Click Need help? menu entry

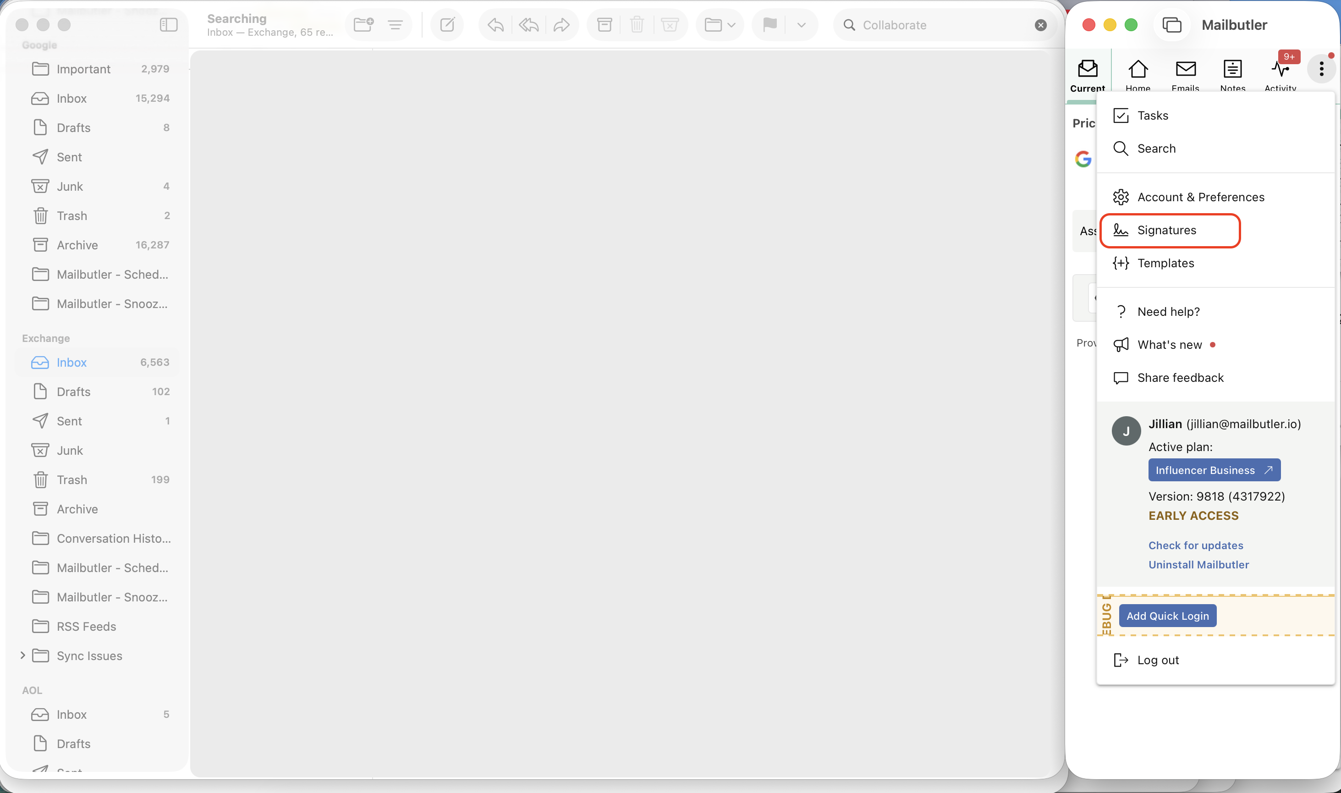pos(1215,312)
